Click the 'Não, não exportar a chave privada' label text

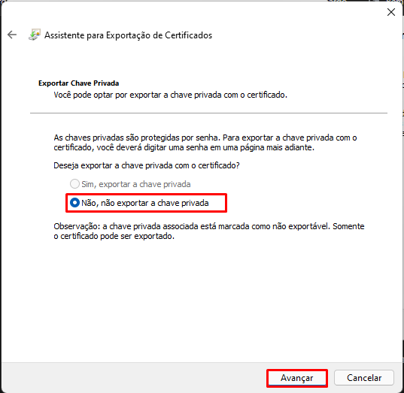tap(144, 203)
